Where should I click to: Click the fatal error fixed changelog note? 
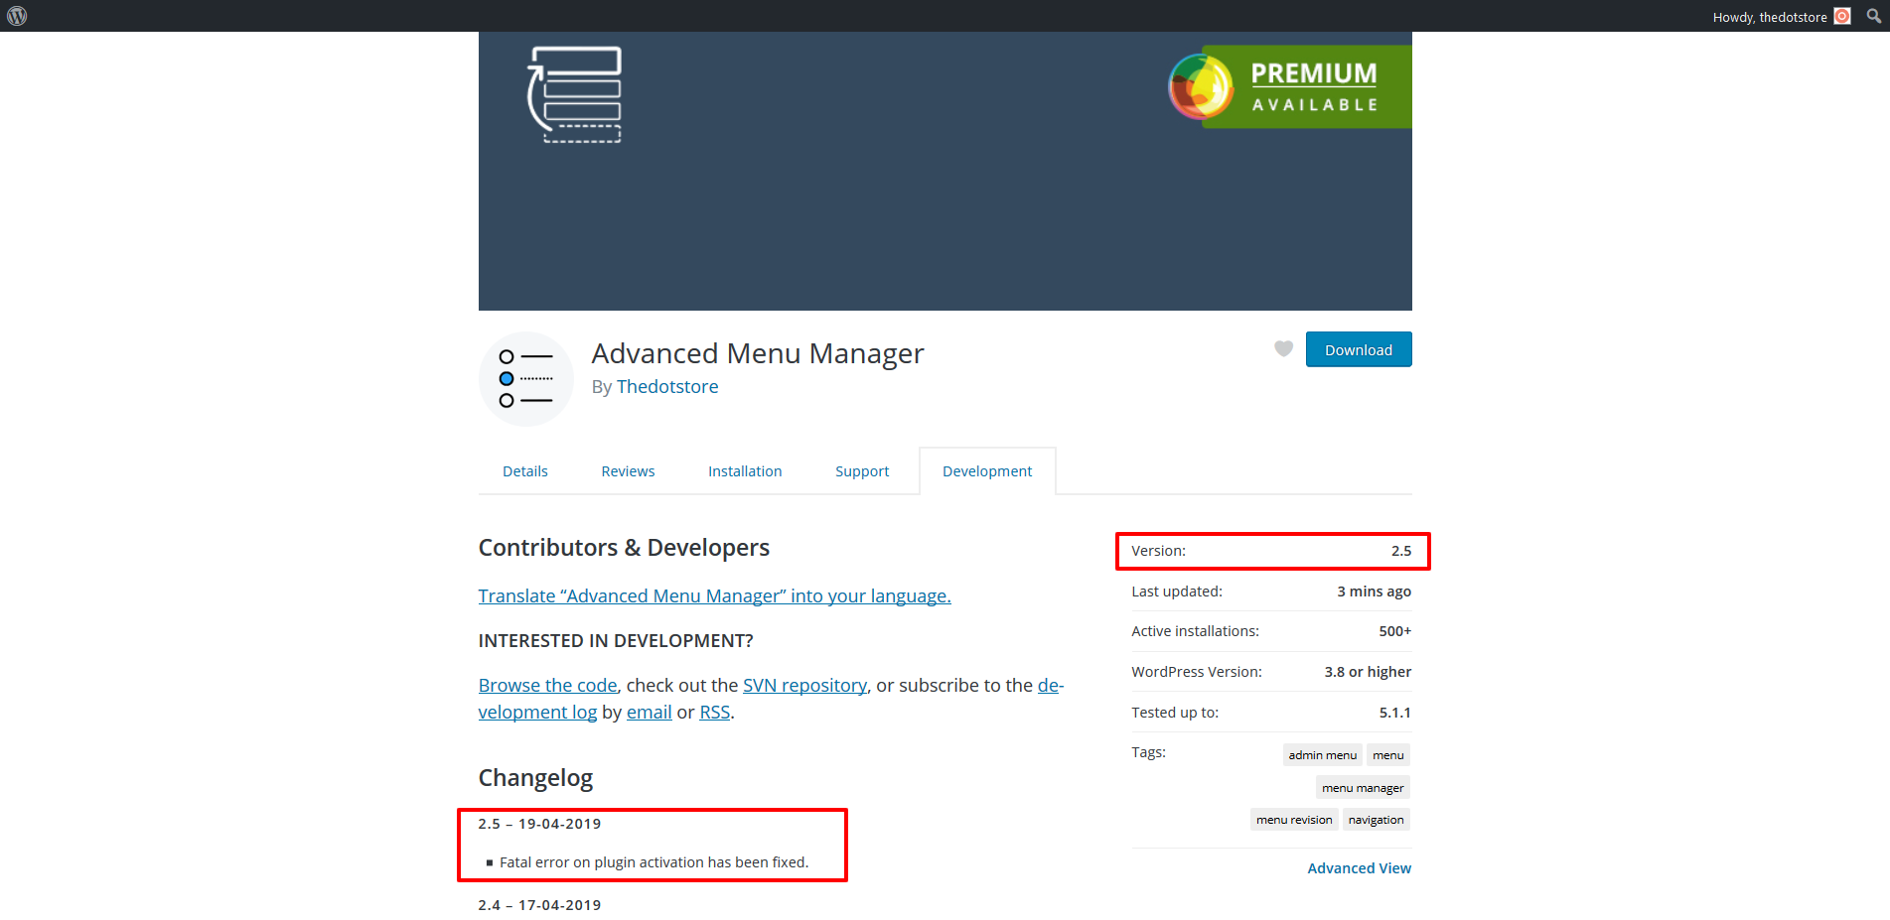tap(654, 862)
